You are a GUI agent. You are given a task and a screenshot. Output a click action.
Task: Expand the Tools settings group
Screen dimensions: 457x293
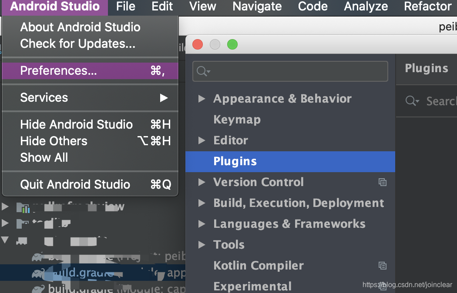[x=202, y=245]
